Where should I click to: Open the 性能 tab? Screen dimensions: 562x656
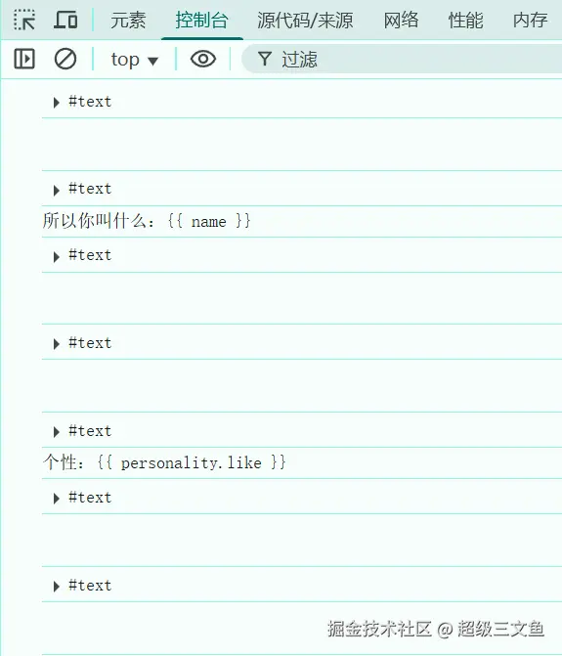pos(465,20)
